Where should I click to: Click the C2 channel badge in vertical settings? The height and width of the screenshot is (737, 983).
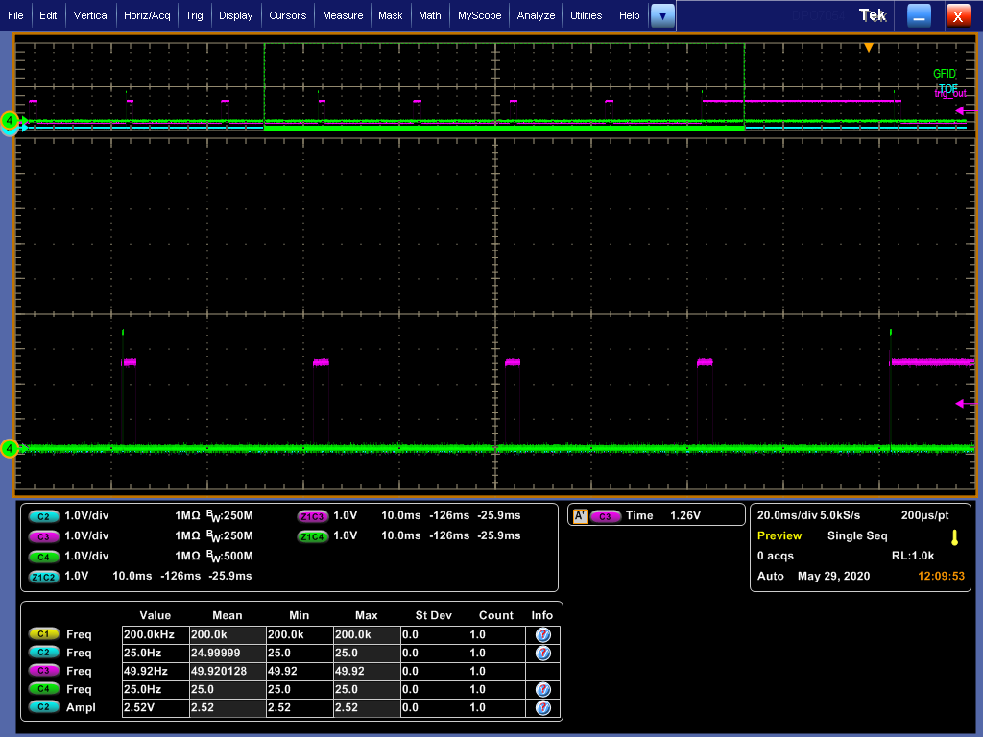(x=44, y=515)
